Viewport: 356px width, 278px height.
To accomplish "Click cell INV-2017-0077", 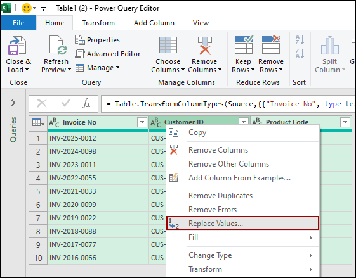I will (x=98, y=244).
